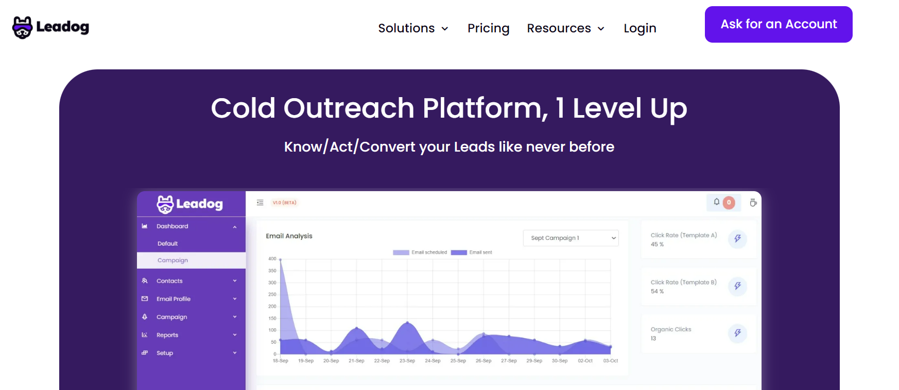Viewport: 899px width, 390px height.
Task: Click the Organic Clicks lightning icon
Action: tap(737, 333)
